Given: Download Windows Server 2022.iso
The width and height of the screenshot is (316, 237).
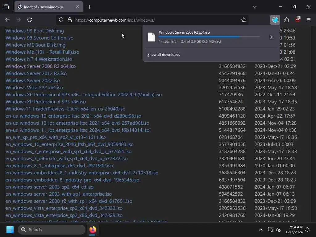Looking at the screenshot, I should pyautogui.click(x=33, y=81).
